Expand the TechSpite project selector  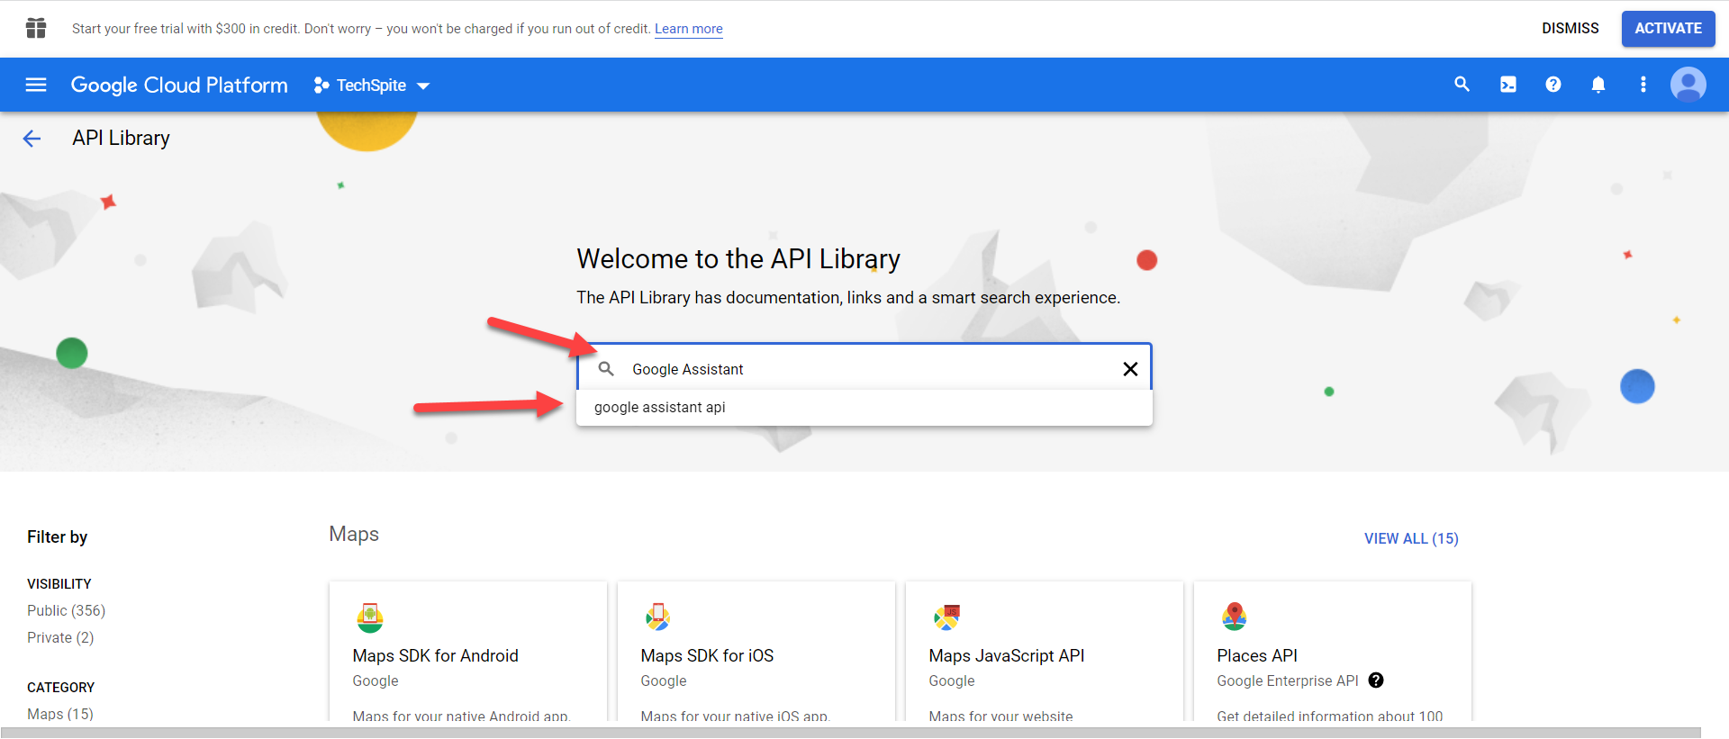[372, 86]
